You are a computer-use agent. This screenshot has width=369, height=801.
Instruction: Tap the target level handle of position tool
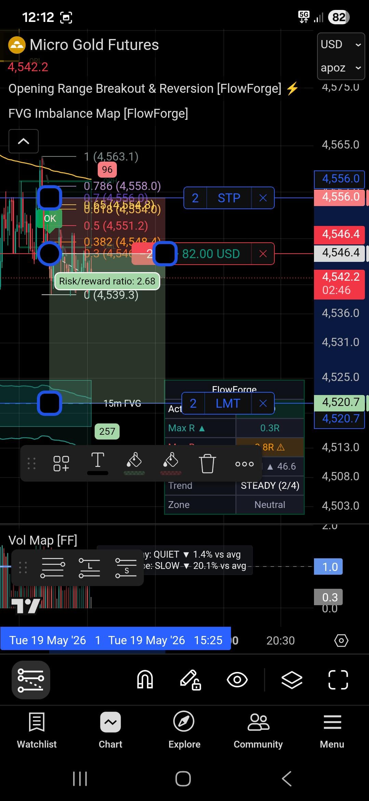tap(50, 404)
